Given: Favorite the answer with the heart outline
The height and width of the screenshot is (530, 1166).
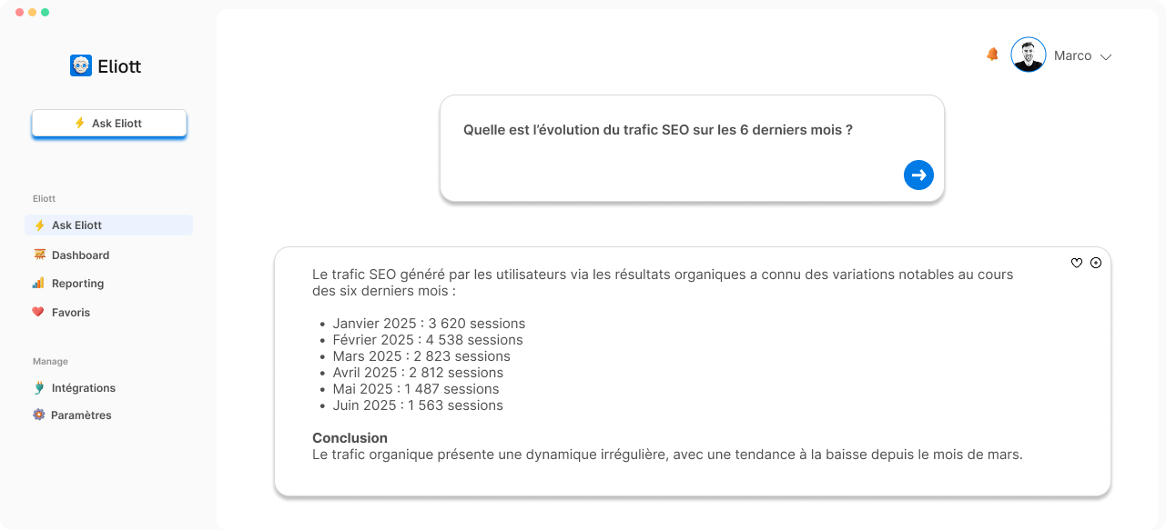Looking at the screenshot, I should click(1077, 263).
